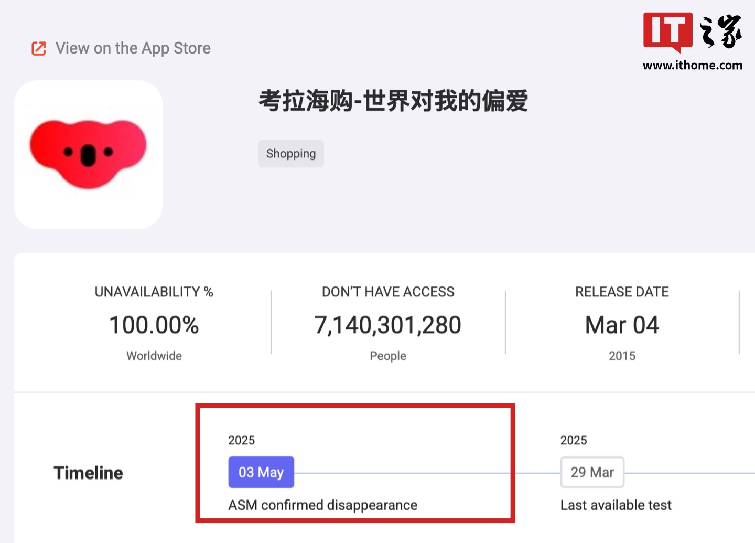Click the red external-link icon
755x543 pixels.
tap(39, 48)
